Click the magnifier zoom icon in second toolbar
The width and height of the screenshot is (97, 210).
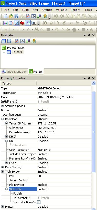pos(16,23)
